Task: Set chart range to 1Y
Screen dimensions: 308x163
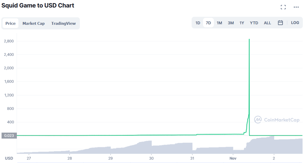Action: pos(242,23)
